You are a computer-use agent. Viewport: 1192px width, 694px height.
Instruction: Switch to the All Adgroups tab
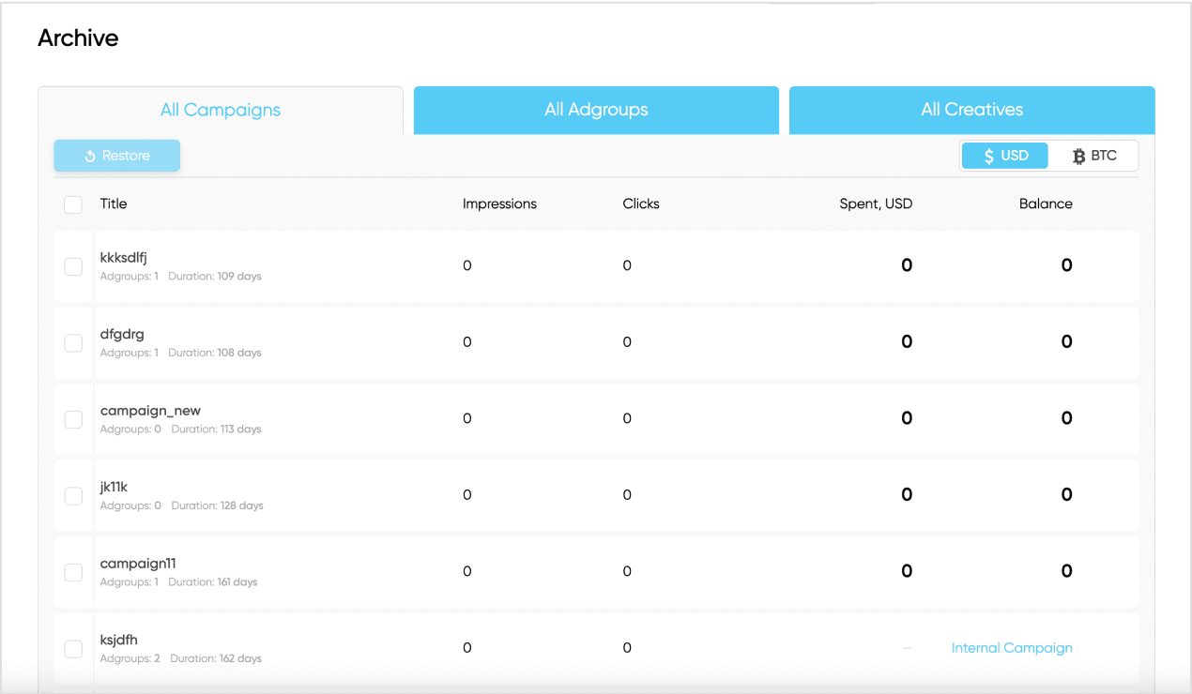click(x=596, y=110)
